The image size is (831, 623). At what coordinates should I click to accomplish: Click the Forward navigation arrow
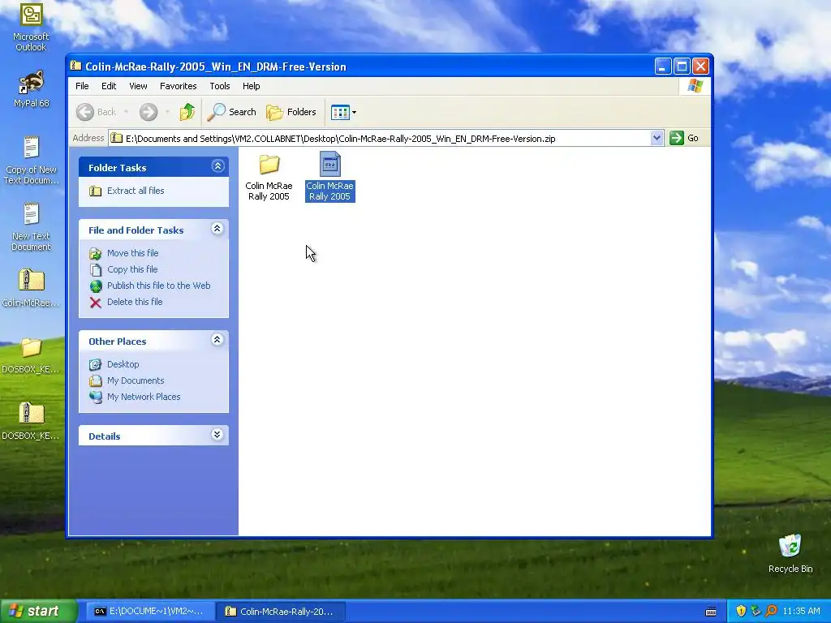coord(149,112)
